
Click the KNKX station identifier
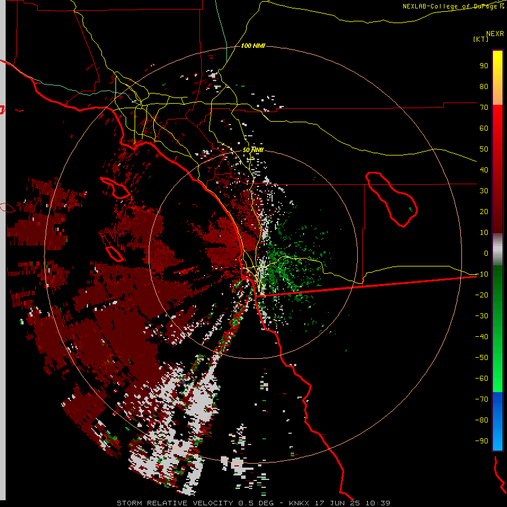tap(299, 503)
